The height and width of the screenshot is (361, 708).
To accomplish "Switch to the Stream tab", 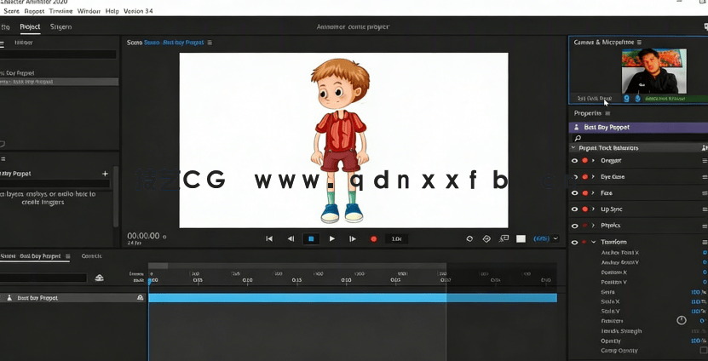I will tap(61, 26).
